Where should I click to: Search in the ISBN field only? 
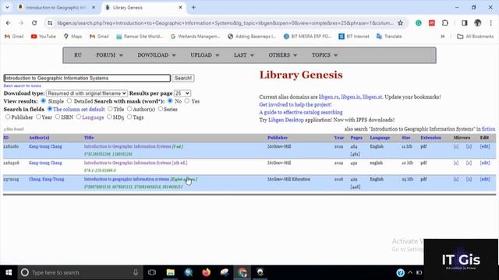coord(57,117)
